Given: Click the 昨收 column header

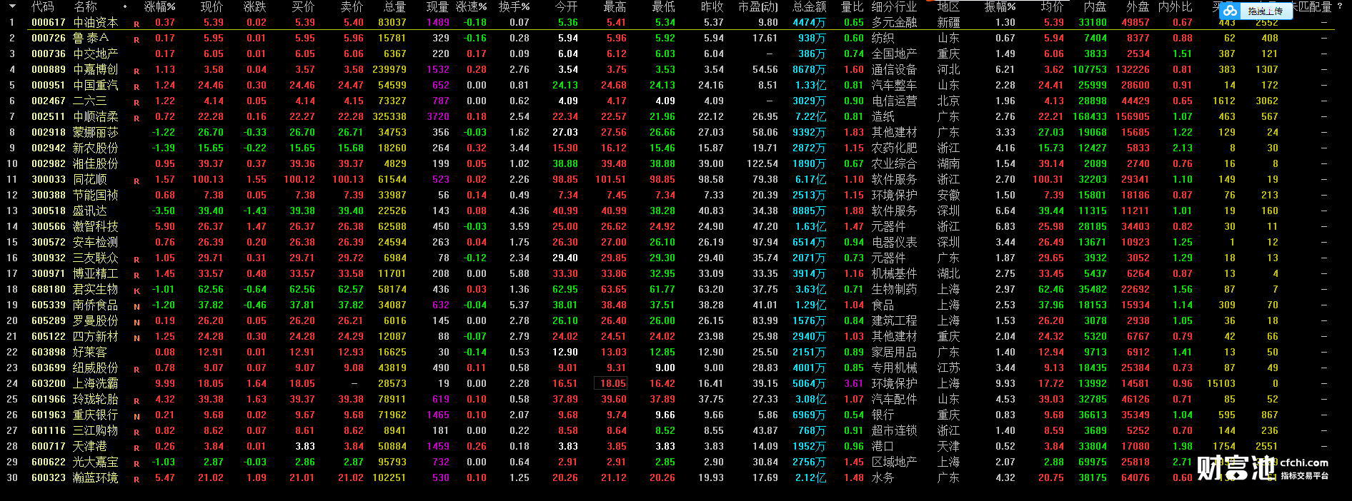Looking at the screenshot, I should click(712, 6).
